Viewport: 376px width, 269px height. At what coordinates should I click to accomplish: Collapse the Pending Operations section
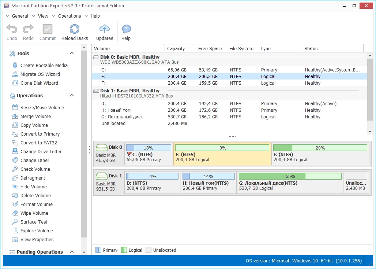pos(72,252)
